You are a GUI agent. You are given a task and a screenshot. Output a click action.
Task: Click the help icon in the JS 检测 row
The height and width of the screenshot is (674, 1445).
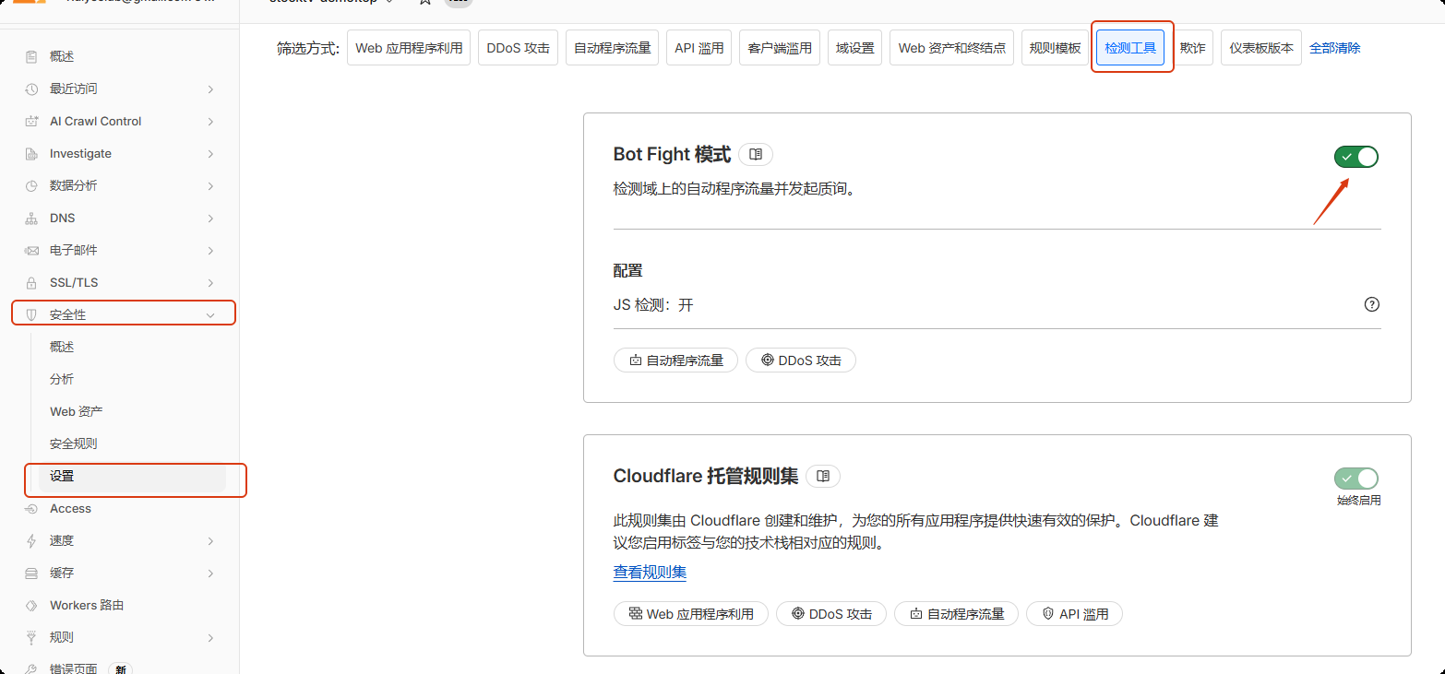coord(1372,305)
